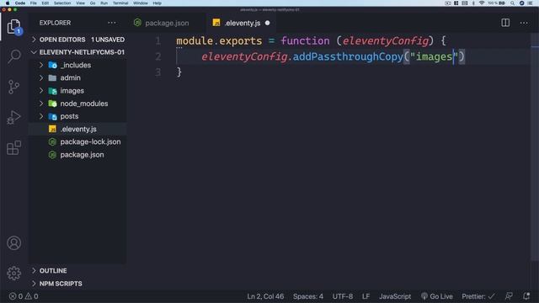The width and height of the screenshot is (539, 303).
Task: Open the Apple menu
Action: point(8,3)
